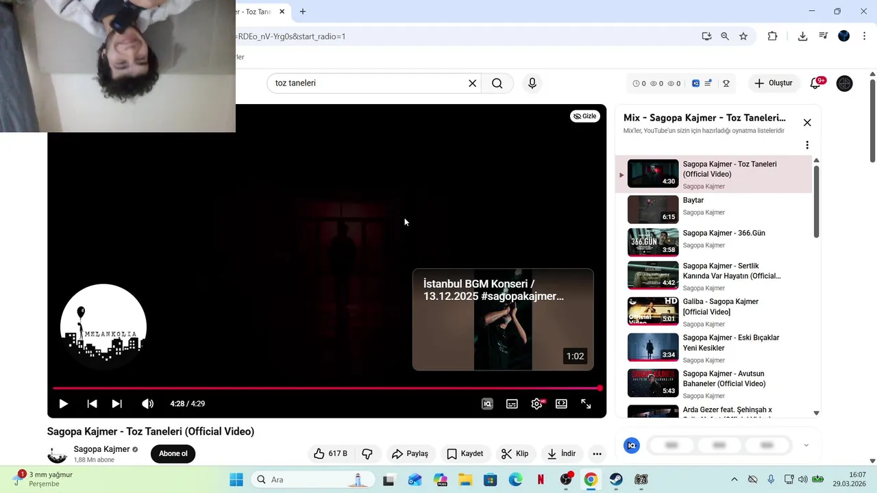Open Chrome profile avatar
The image size is (877, 493).
click(x=844, y=36)
